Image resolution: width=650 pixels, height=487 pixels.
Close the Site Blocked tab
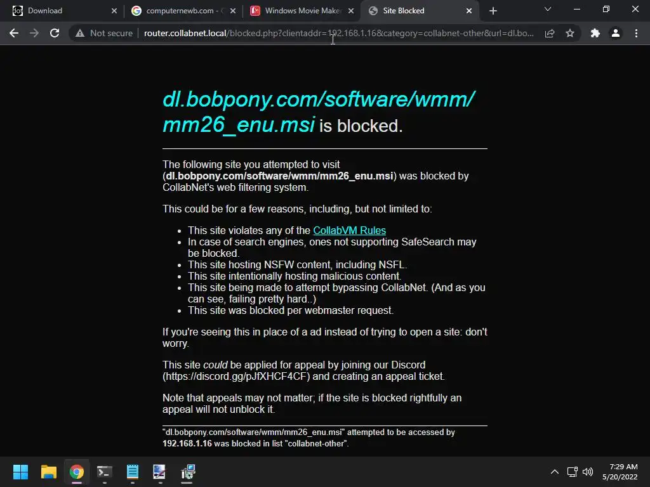(x=469, y=11)
